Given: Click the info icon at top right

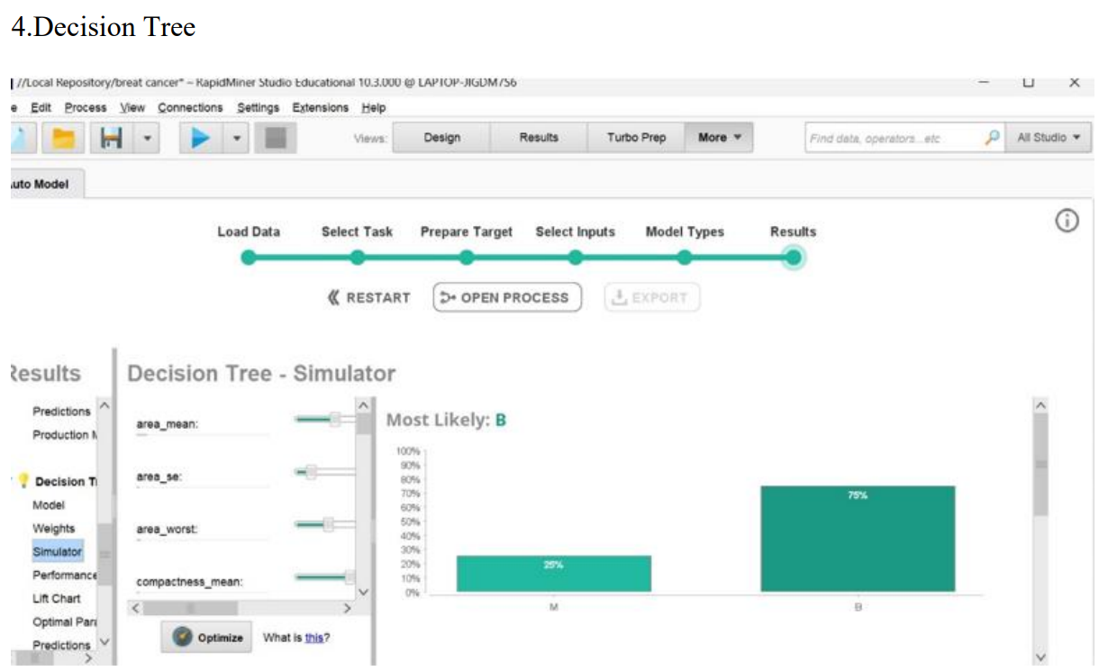Looking at the screenshot, I should tap(1067, 221).
